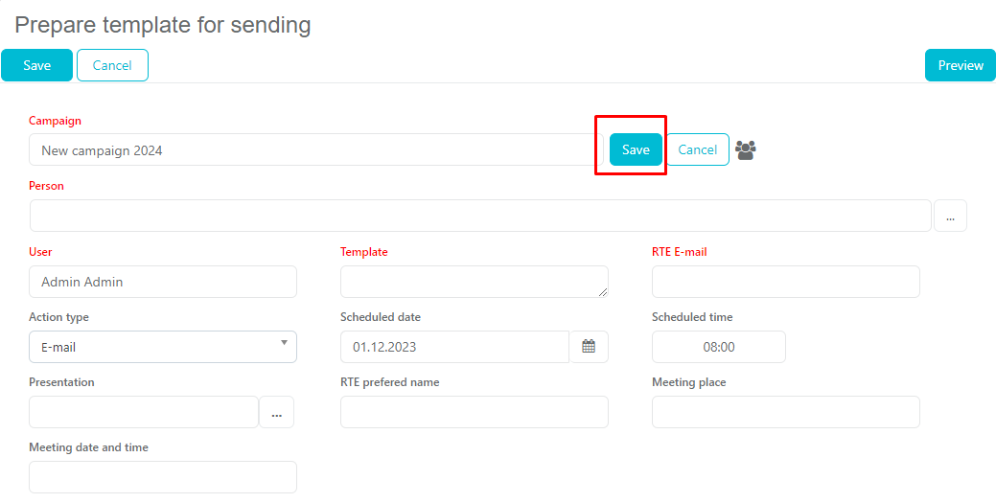Click the top-left Save button
Image resolution: width=996 pixels, height=503 pixels.
[37, 65]
